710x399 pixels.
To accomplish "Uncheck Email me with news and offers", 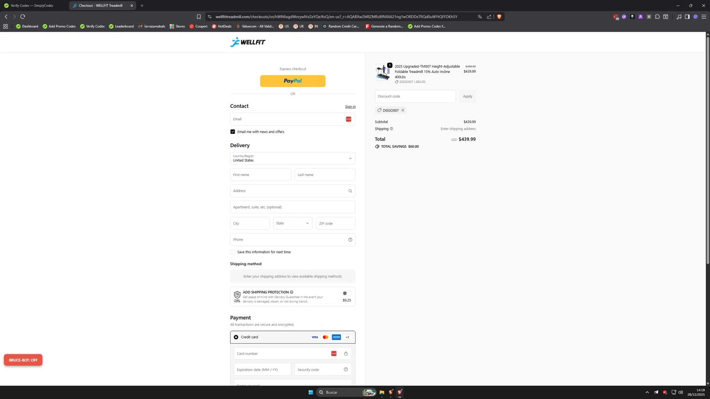I will pos(232,132).
